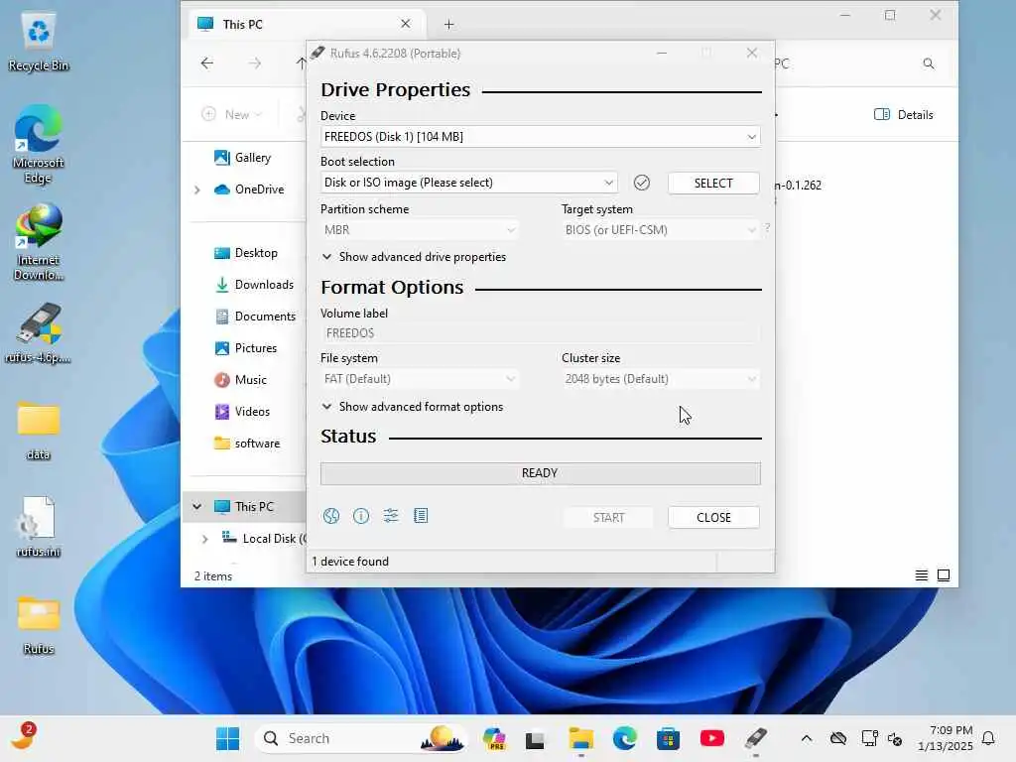
Task: Switch Explorer to details list view icon
Action: click(922, 575)
